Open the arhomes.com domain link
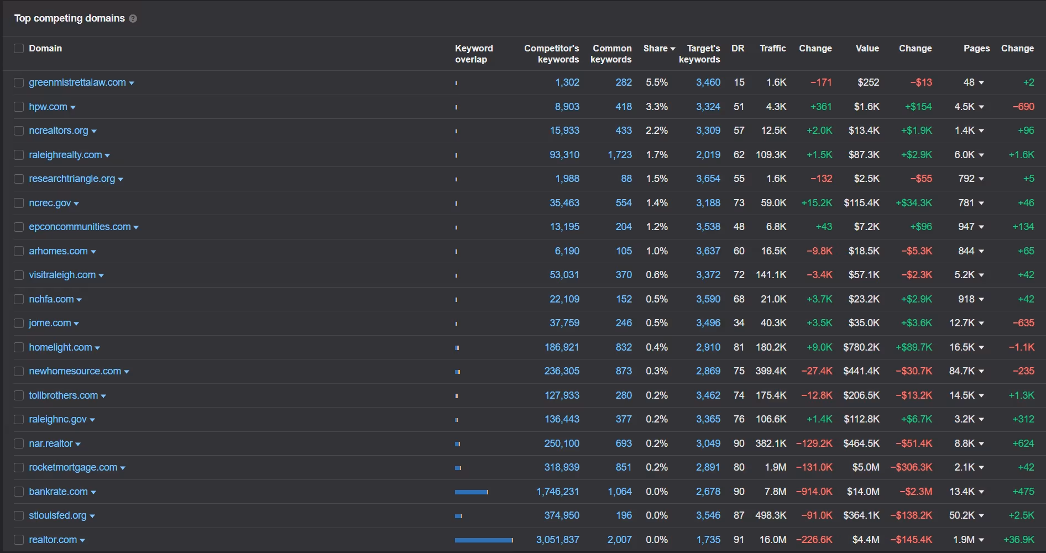Screen dimensions: 1046x553 pos(58,251)
